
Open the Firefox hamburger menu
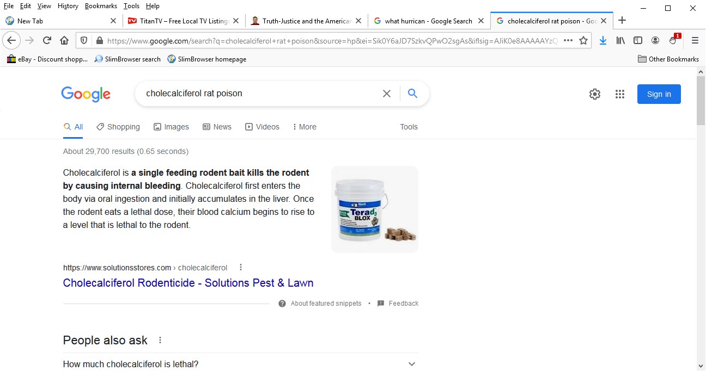pyautogui.click(x=695, y=40)
